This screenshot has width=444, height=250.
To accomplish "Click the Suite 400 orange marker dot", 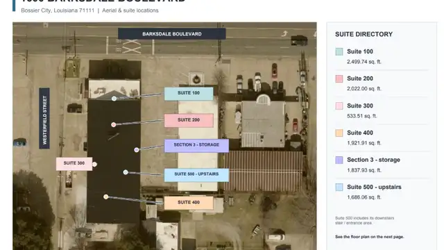I will coord(106,197).
